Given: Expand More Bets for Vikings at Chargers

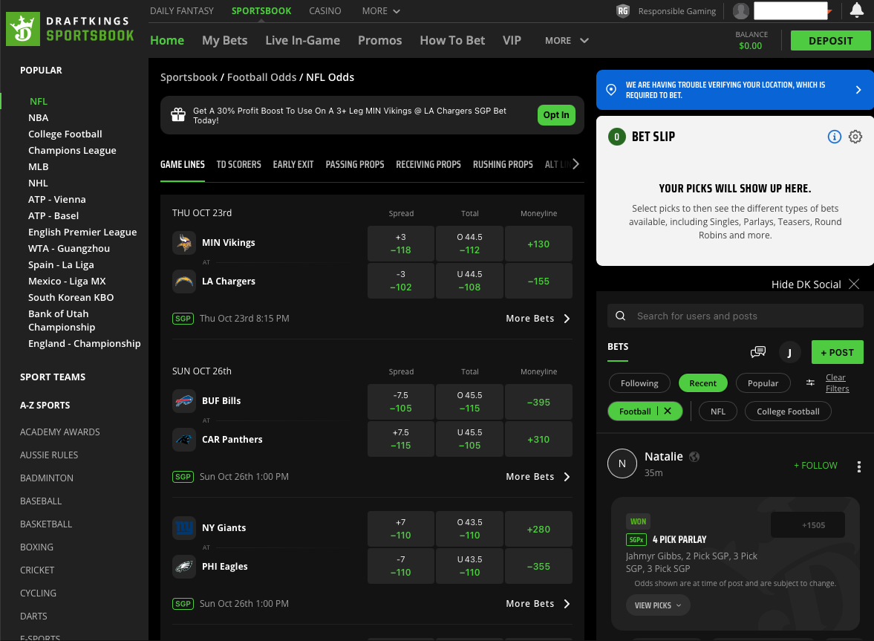Looking at the screenshot, I should pyautogui.click(x=536, y=318).
